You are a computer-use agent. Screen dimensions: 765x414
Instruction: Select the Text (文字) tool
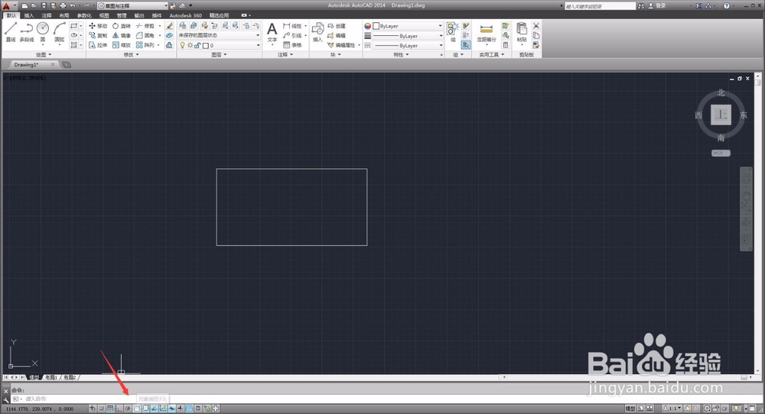[272, 32]
